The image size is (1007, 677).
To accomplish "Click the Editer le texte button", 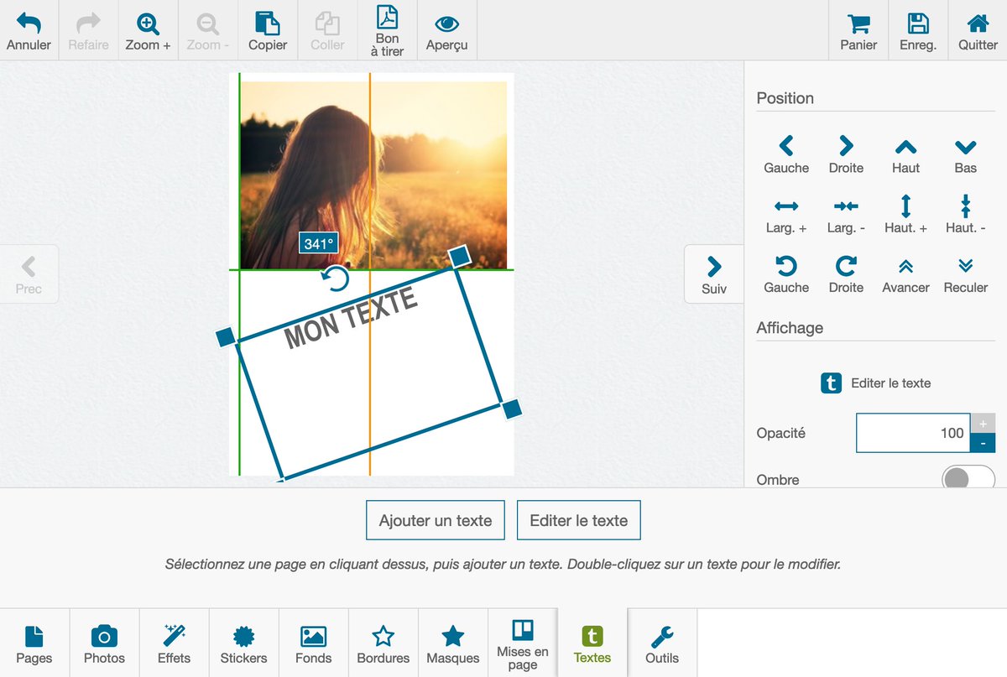I will [578, 520].
